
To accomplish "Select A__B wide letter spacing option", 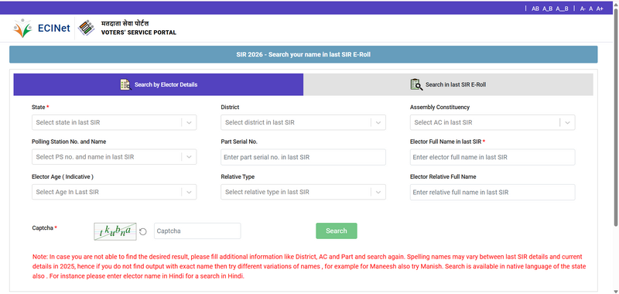I will [562, 9].
